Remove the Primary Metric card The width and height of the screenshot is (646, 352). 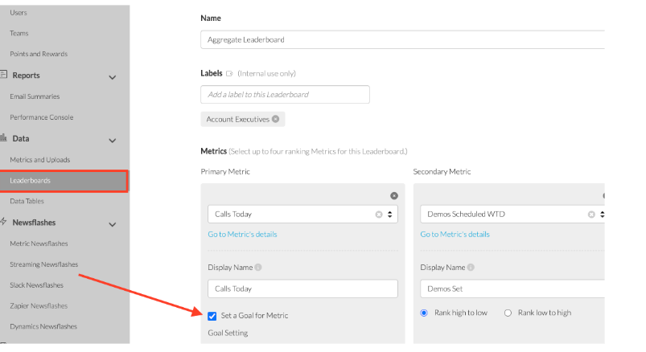click(x=394, y=196)
